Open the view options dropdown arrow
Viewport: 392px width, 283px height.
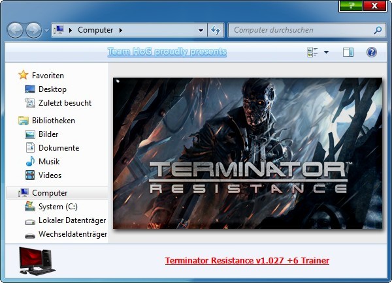point(326,52)
